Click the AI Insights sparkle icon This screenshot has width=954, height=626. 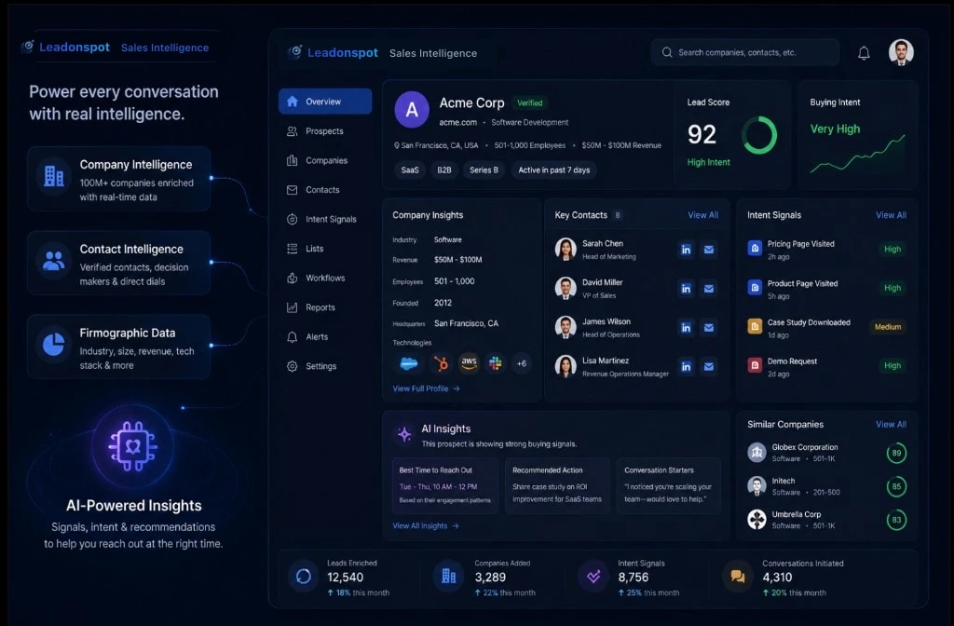404,434
